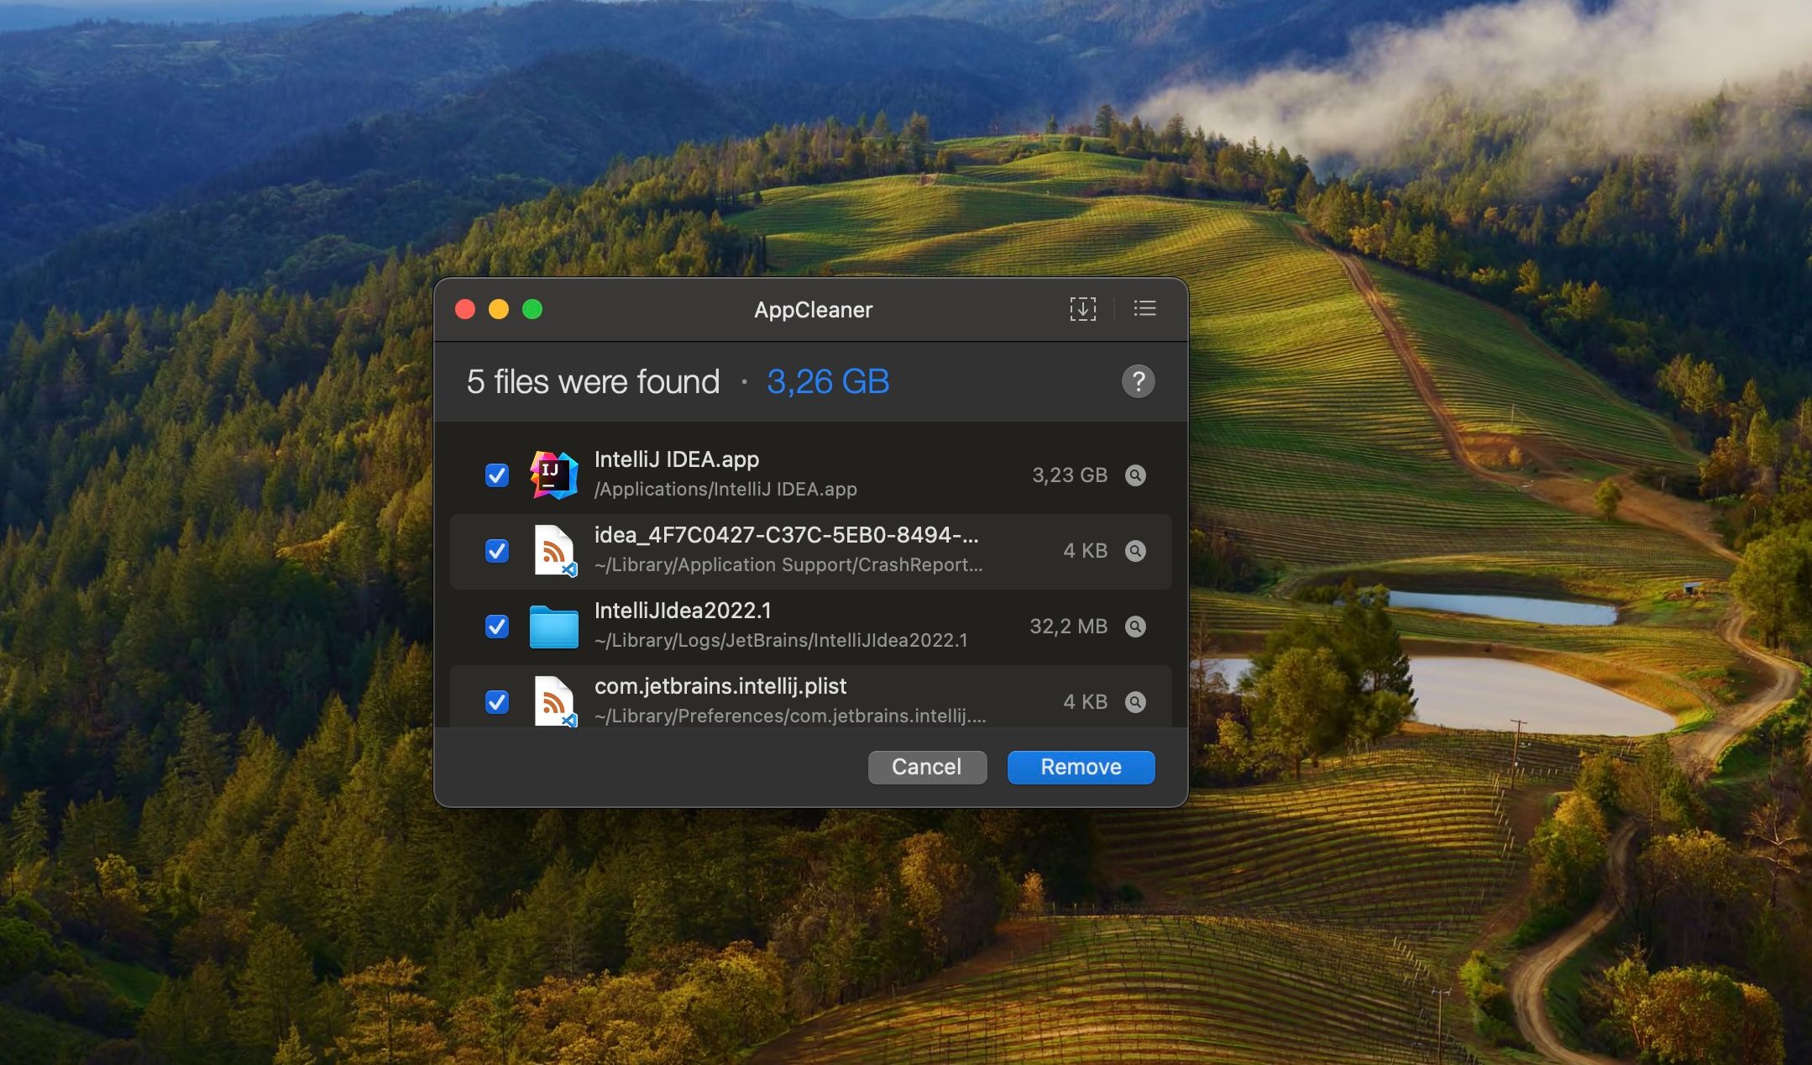The image size is (1812, 1065).
Task: Select the IntelliJ IDEA.app file name
Action: 676,459
